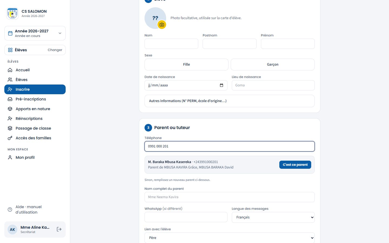
Task: Open Passage de classe page
Action: coord(35,128)
